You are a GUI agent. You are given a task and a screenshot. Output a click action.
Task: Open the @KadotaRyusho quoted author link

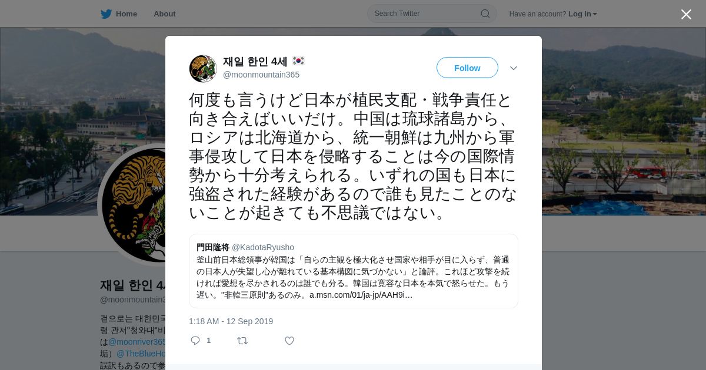pos(263,247)
